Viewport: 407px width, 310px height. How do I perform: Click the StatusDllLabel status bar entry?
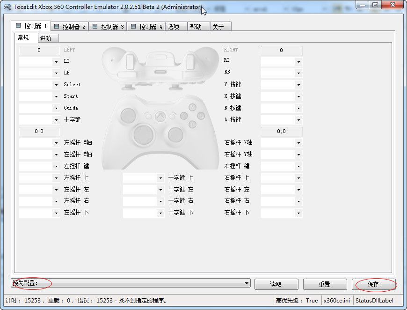point(374,301)
